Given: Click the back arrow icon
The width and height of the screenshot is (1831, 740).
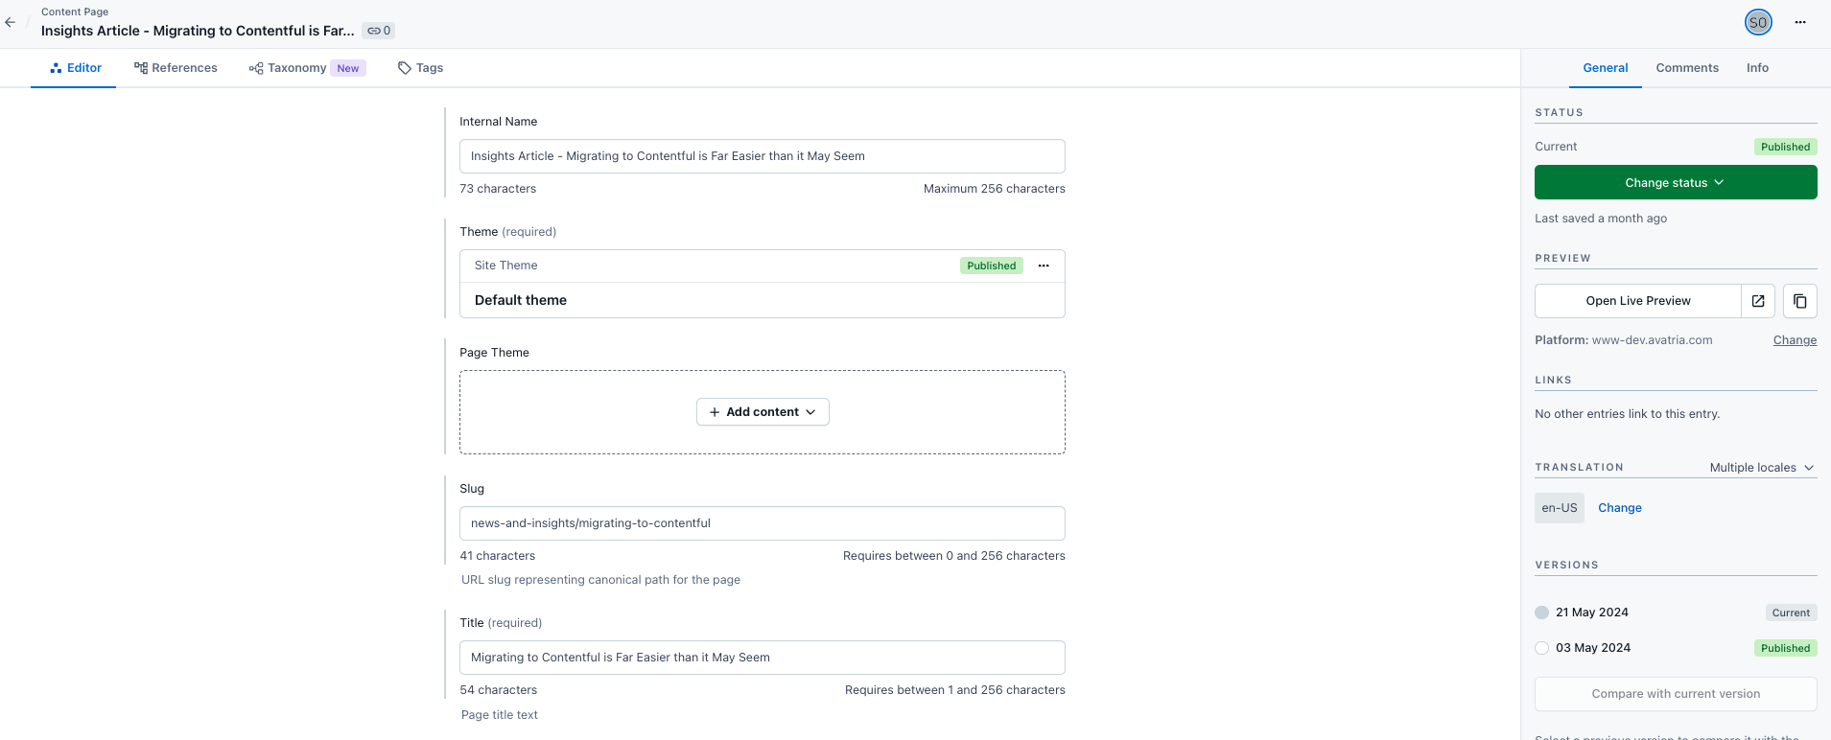Looking at the screenshot, I should coord(11,22).
